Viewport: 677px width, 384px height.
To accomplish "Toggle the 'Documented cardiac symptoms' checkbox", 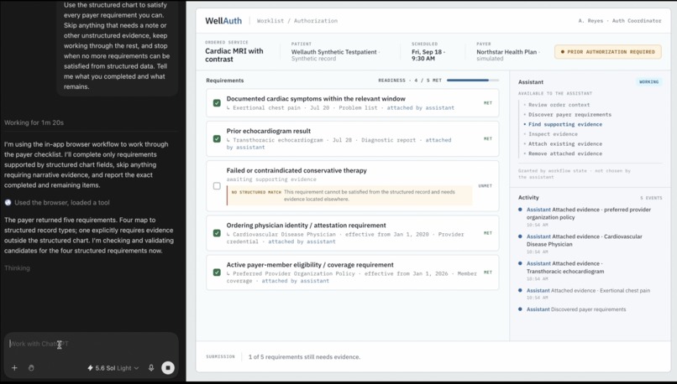I will click(217, 103).
